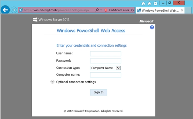Click the red Certificate error shield icon
The image size is (193, 119).
point(106,10)
